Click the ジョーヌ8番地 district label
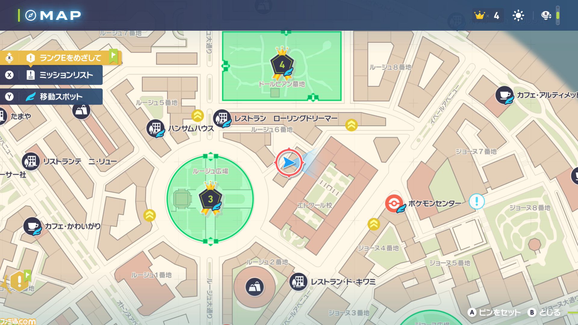 pyautogui.click(x=530, y=208)
